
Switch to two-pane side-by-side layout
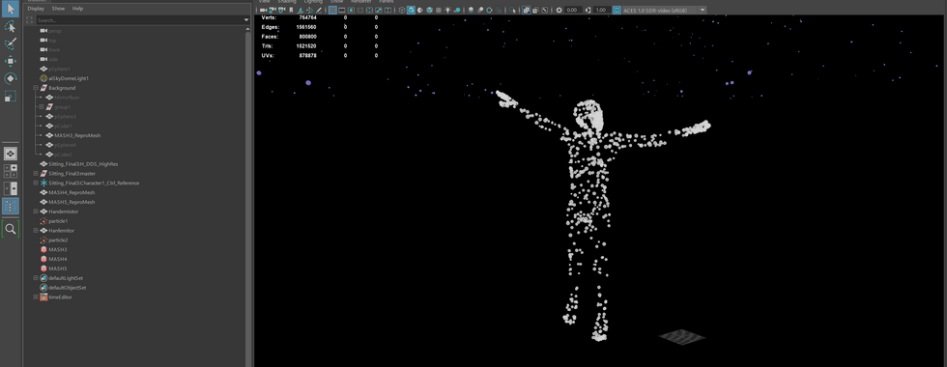tap(11, 188)
